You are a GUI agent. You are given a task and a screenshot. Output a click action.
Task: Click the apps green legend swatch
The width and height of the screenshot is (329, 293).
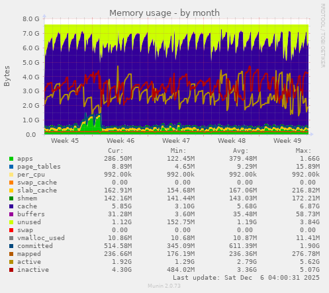tap(11, 159)
